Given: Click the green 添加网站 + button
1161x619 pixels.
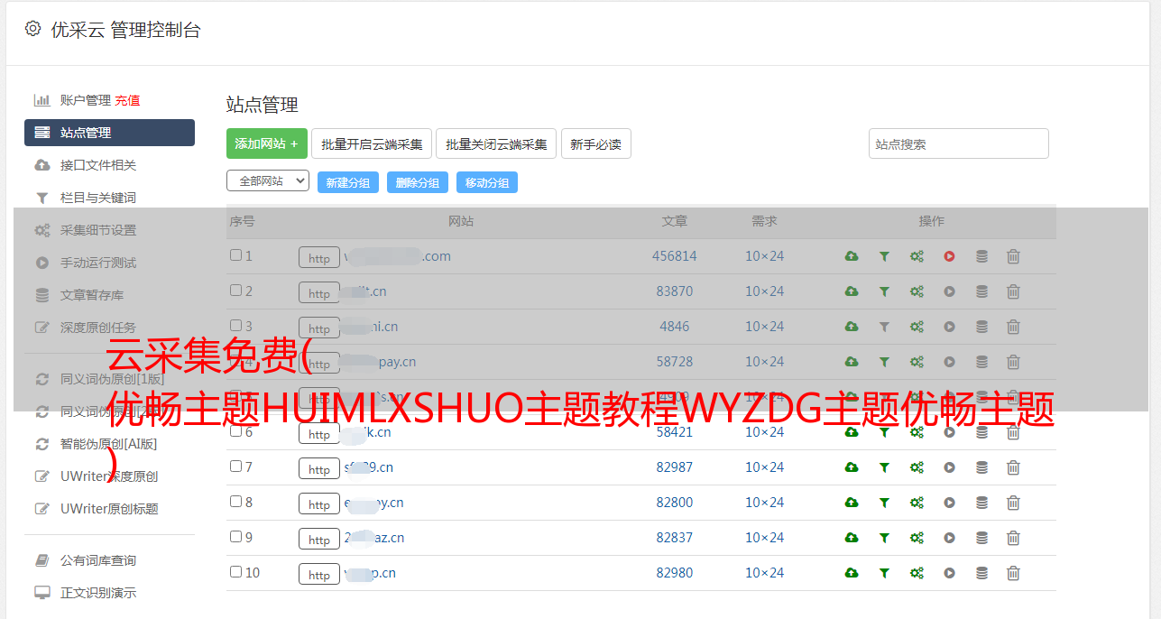Looking at the screenshot, I should tap(267, 143).
